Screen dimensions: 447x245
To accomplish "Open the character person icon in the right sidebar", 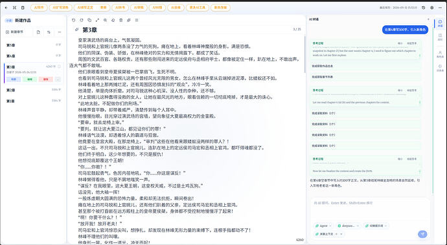I will pos(440,54).
